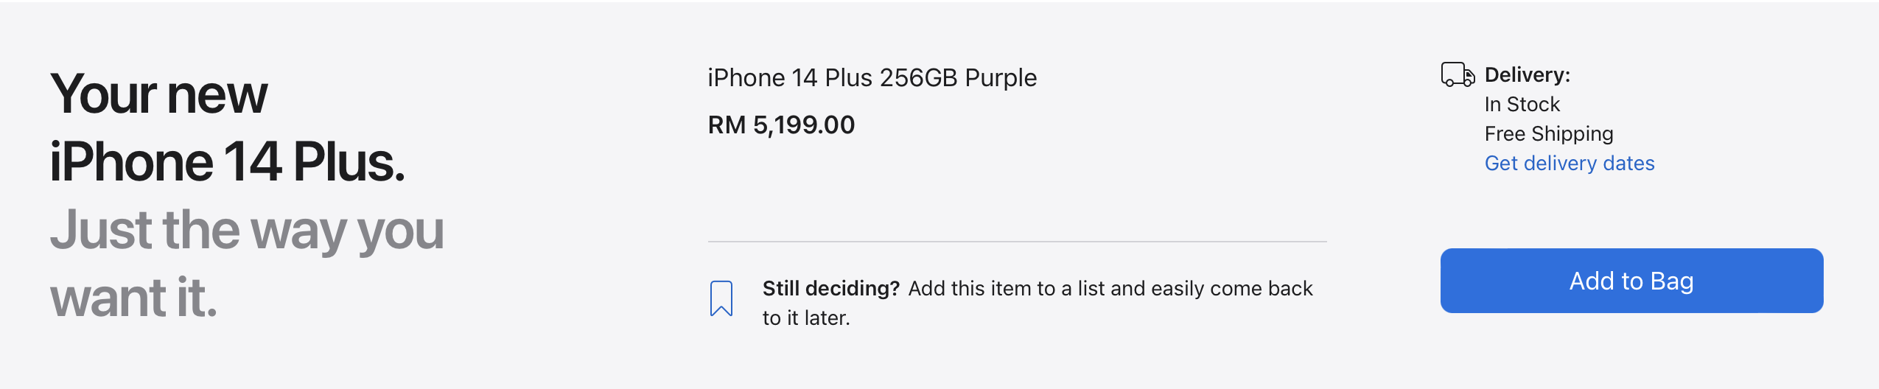Click the gray "want it." heading line
This screenshot has width=1879, height=389.
[133, 298]
